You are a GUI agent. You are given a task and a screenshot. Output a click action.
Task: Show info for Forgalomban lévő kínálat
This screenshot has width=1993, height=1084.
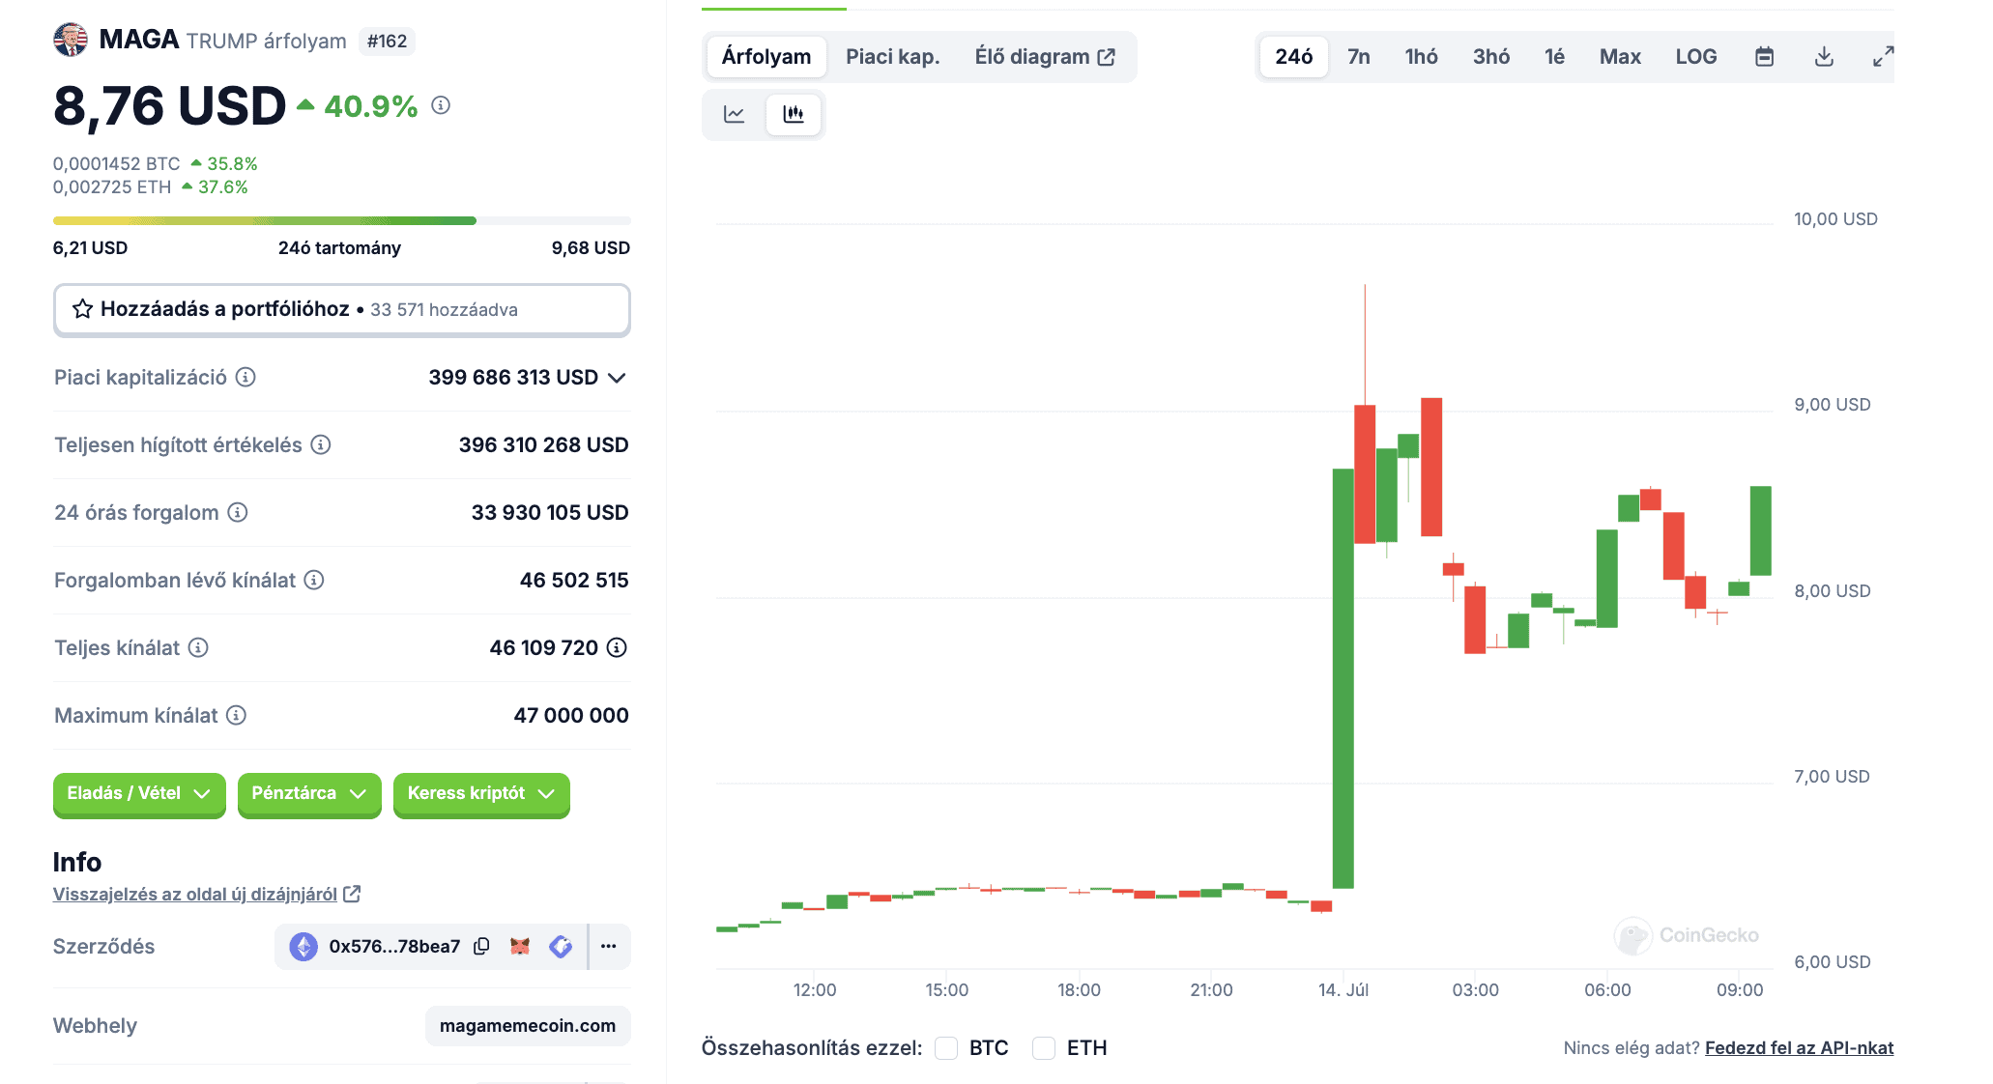[314, 580]
